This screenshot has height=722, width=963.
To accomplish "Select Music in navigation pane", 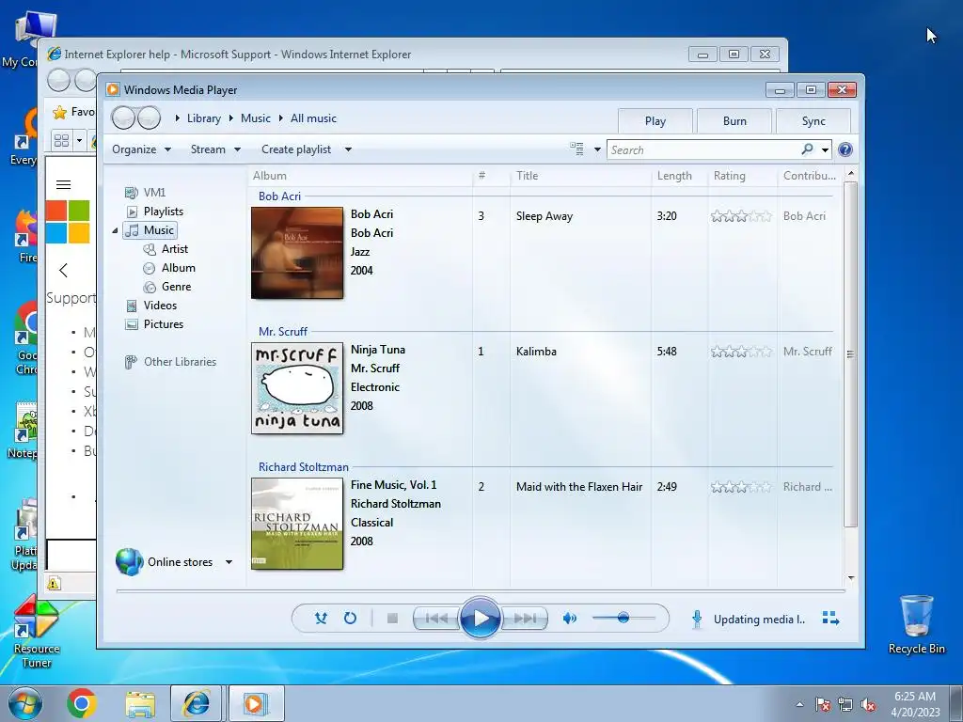I will pyautogui.click(x=150, y=230).
